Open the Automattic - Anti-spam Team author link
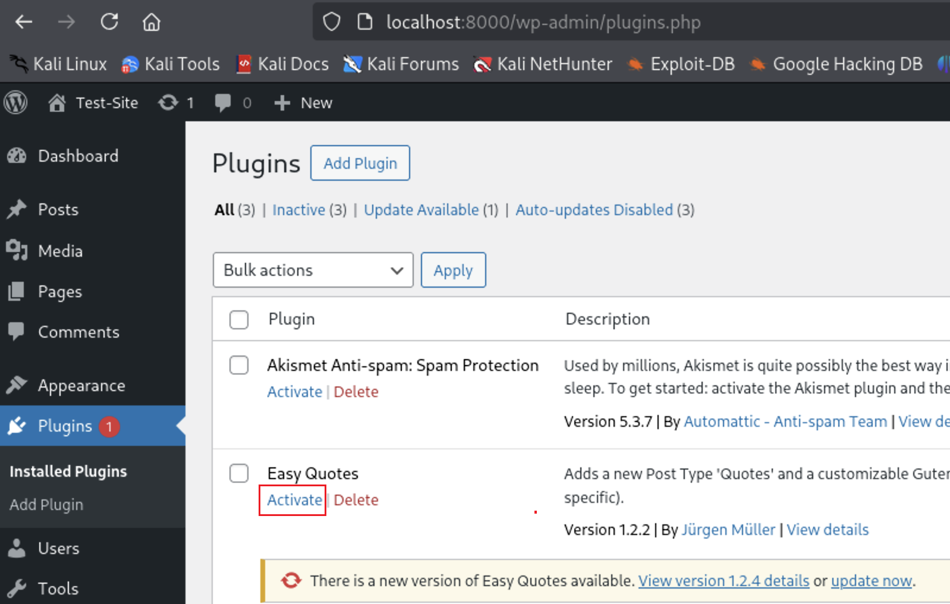 tap(785, 421)
